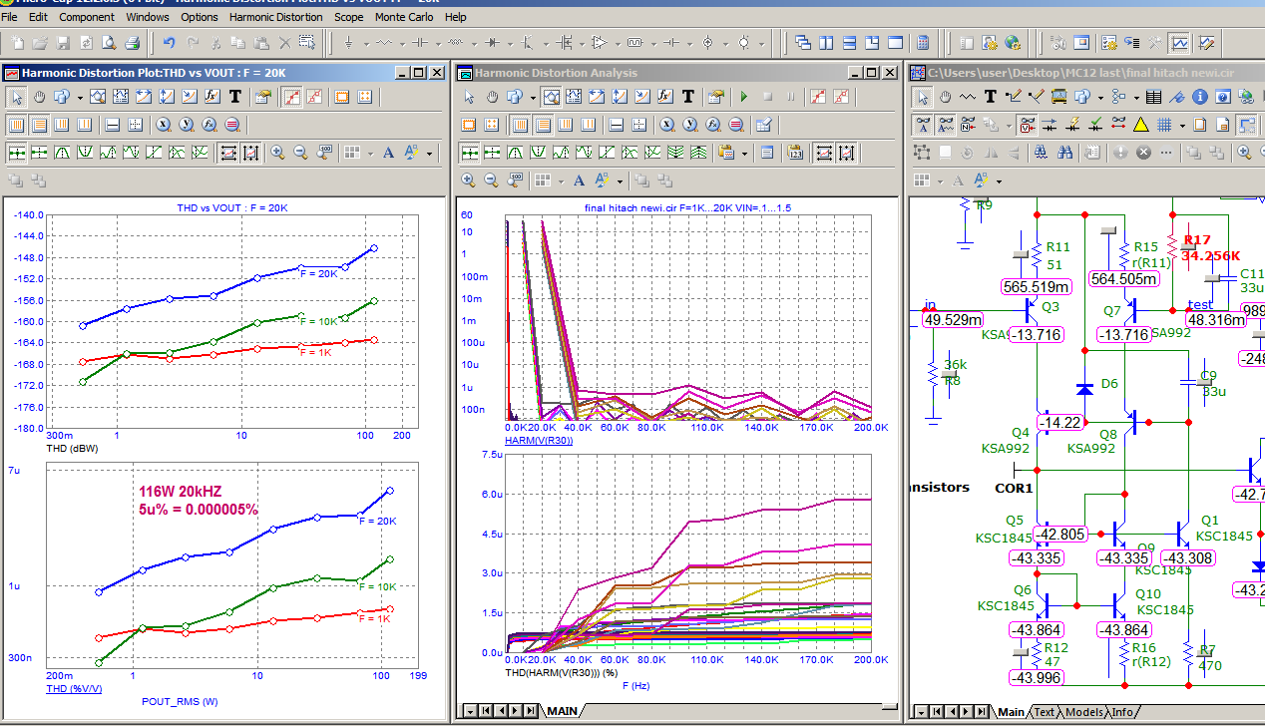Select the Wire tool in schematic window
Viewport: 1265px width, 726px height.
1014,97
